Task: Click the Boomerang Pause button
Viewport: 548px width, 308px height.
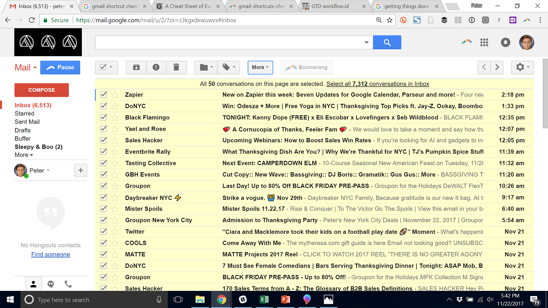Action: pyautogui.click(x=60, y=67)
